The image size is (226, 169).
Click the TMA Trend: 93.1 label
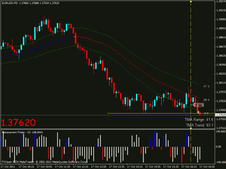click(200, 125)
